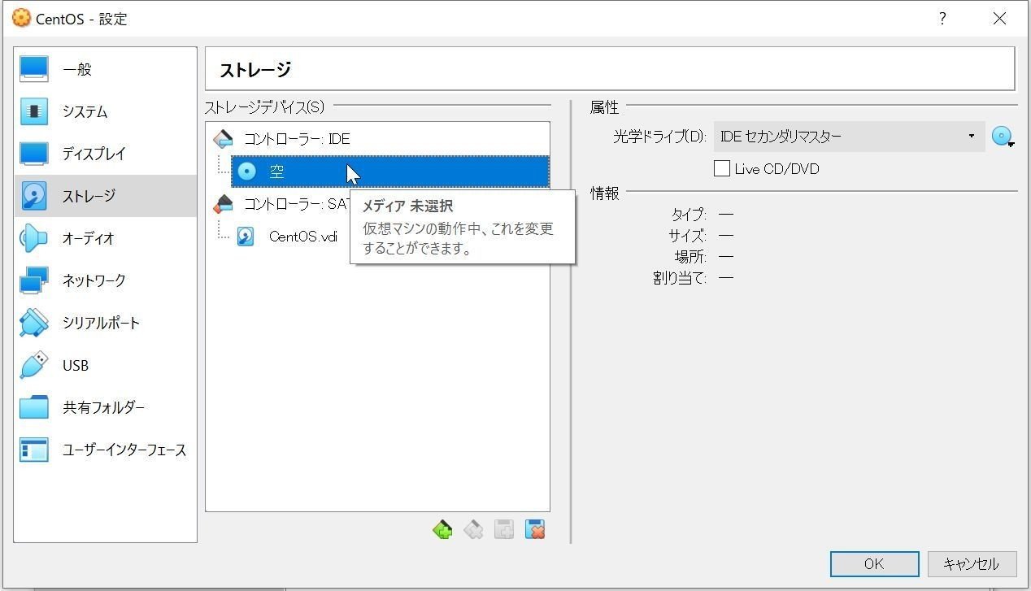This screenshot has width=1031, height=591.
Task: Add a new storage controller
Action: (x=442, y=530)
